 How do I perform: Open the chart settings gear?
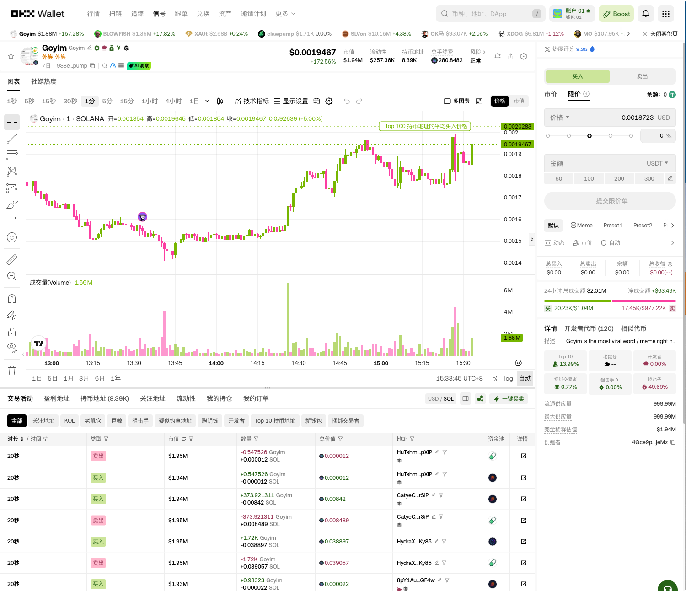click(329, 101)
